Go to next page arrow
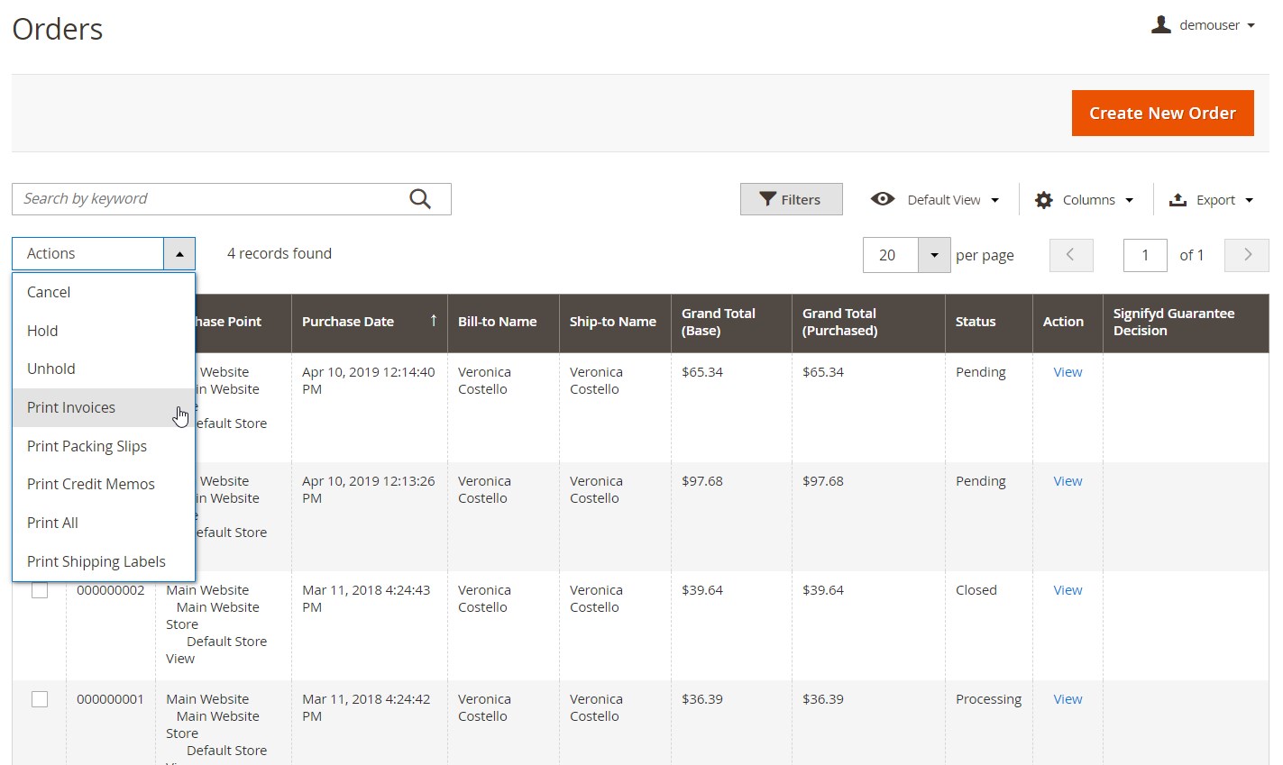 point(1247,255)
